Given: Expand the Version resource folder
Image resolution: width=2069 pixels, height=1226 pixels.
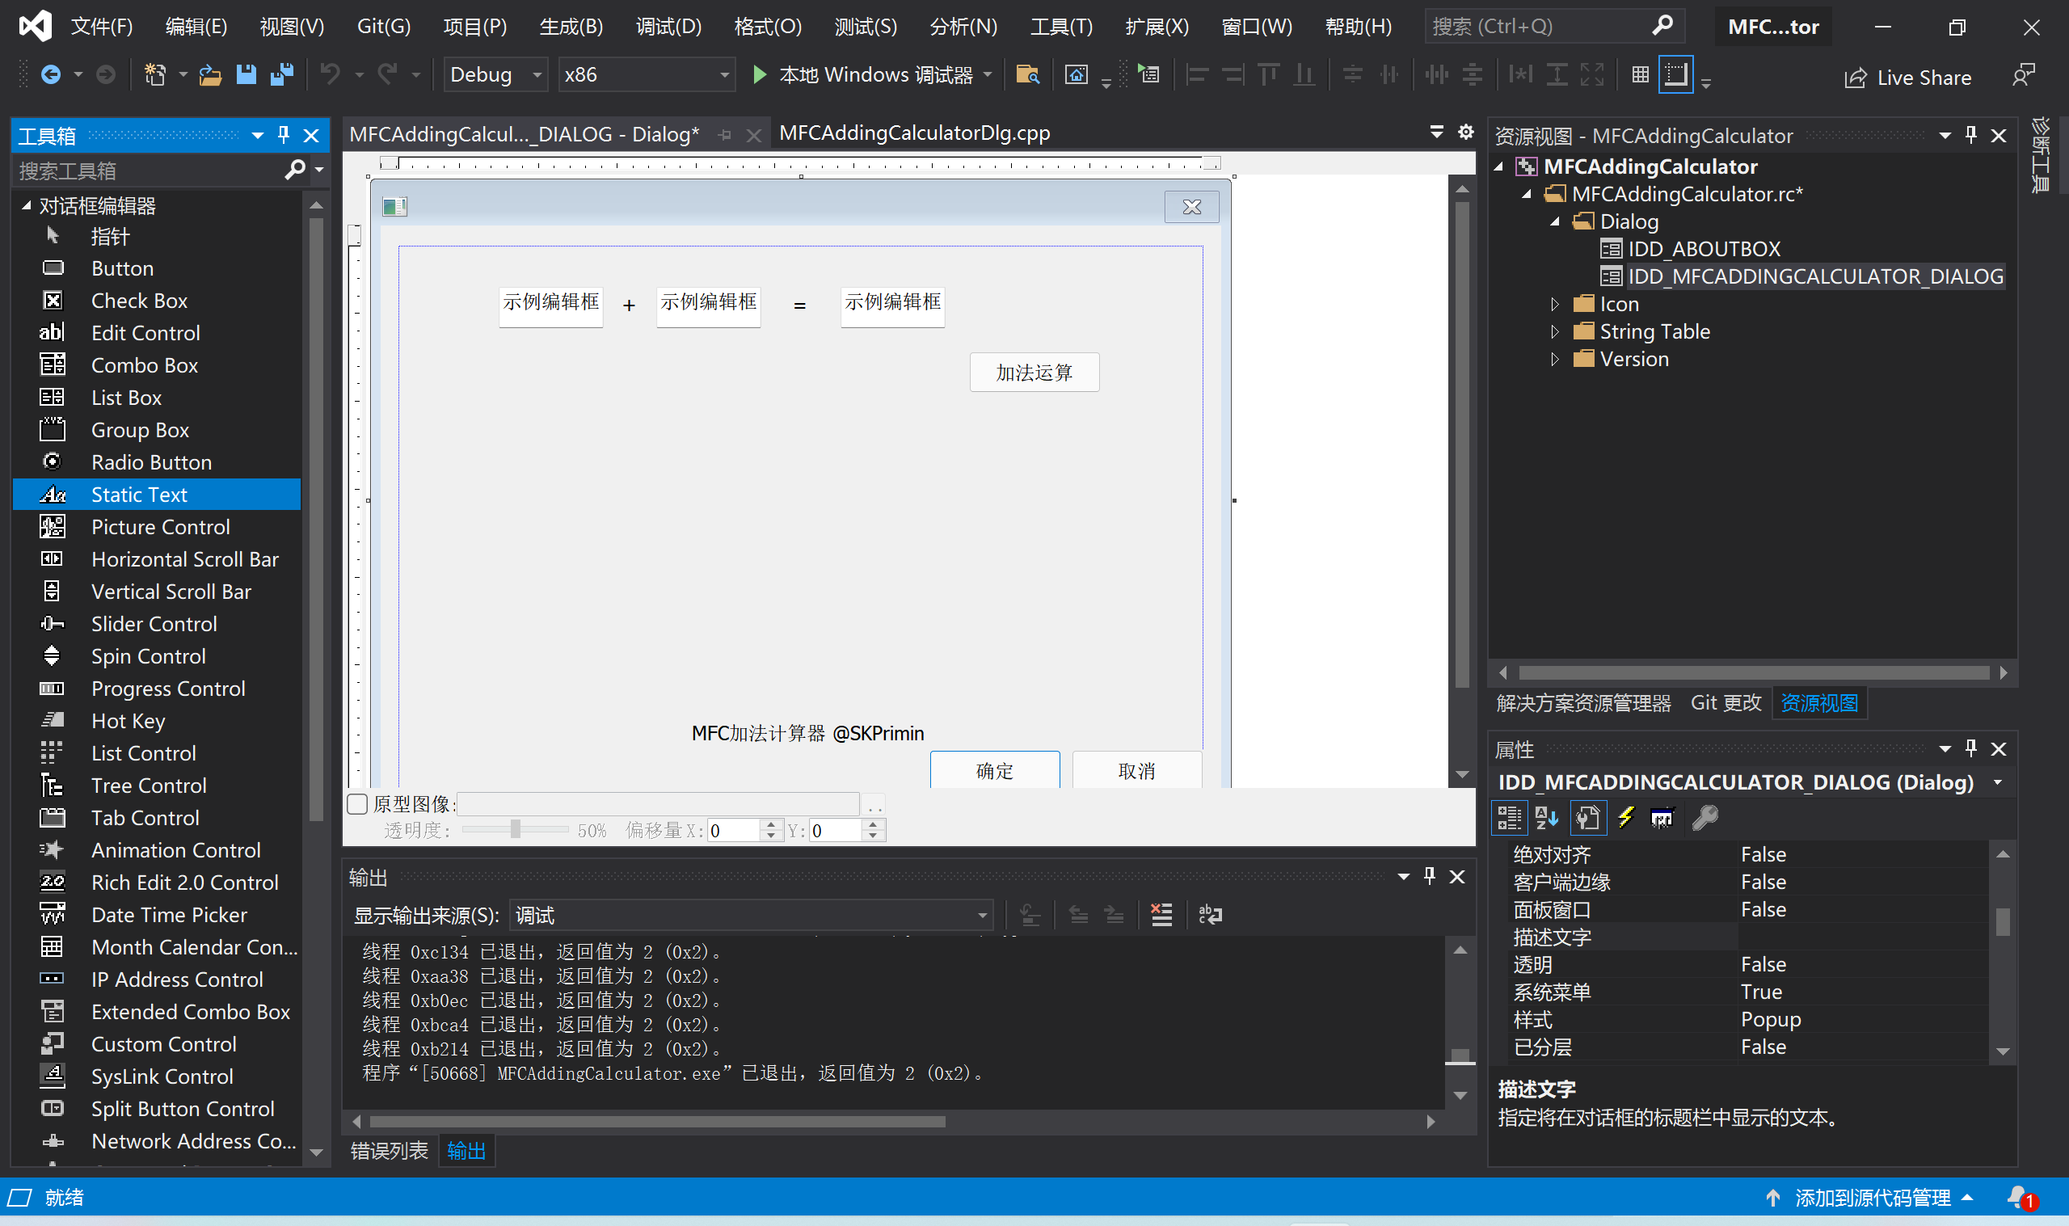Looking at the screenshot, I should pyautogui.click(x=1554, y=360).
